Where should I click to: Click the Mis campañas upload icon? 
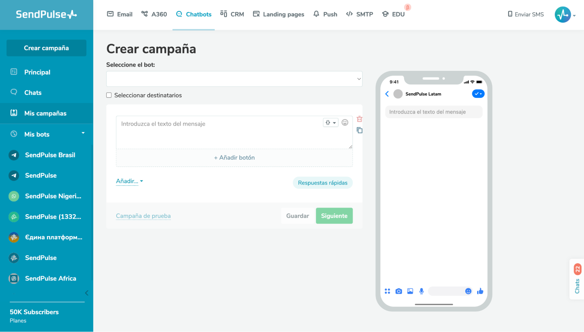coord(14,113)
